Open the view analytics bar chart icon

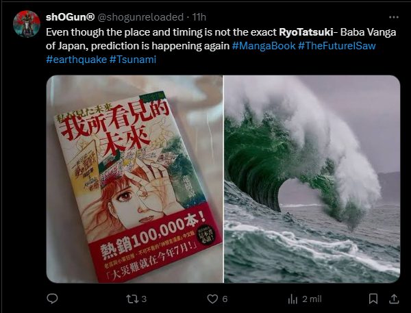[x=292, y=299]
